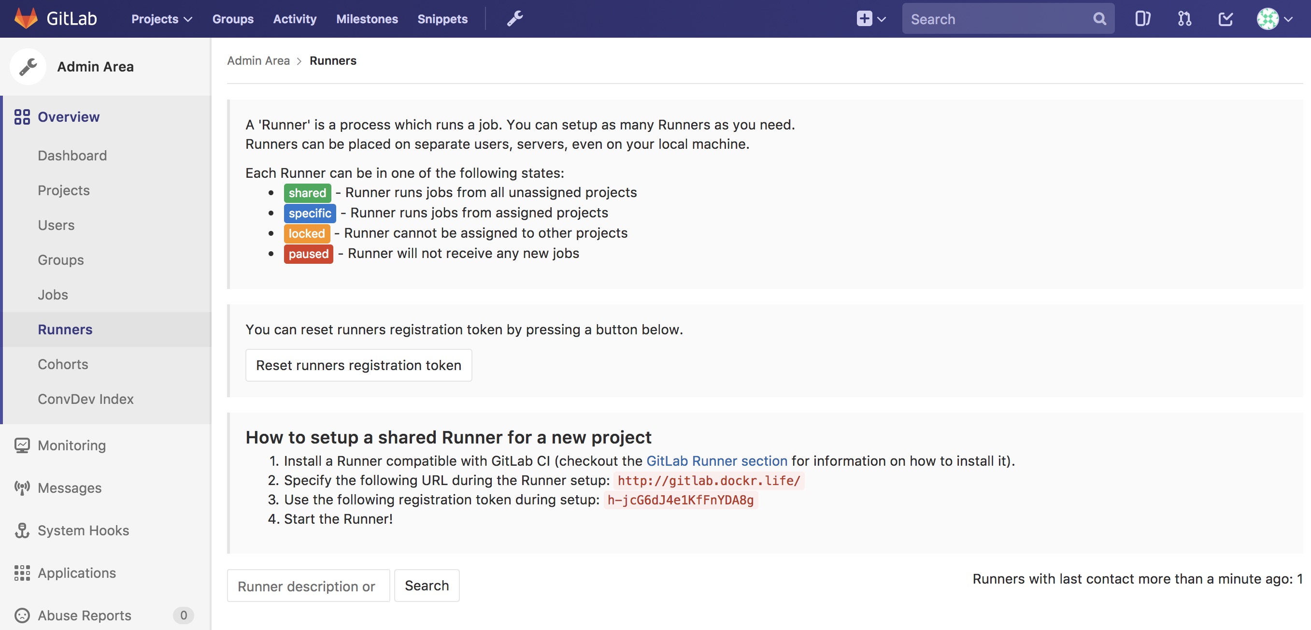Screen dimensions: 1311x630
Task: Open the GitLab Runner section link
Action: click(x=716, y=461)
